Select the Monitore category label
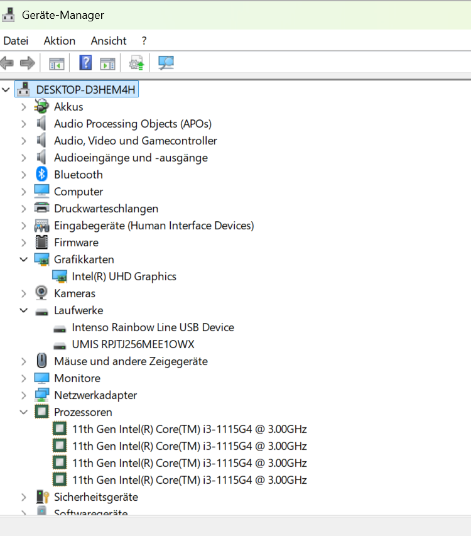This screenshot has width=471, height=536. pos(77,378)
